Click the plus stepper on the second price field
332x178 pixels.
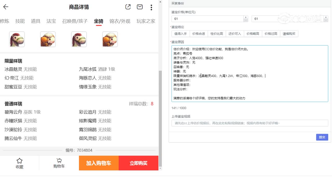(326, 17)
